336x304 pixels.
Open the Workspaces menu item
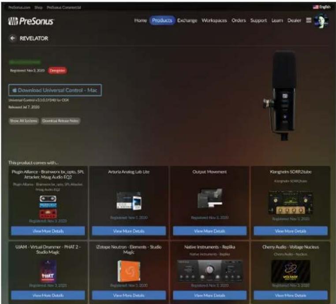pyautogui.click(x=214, y=21)
